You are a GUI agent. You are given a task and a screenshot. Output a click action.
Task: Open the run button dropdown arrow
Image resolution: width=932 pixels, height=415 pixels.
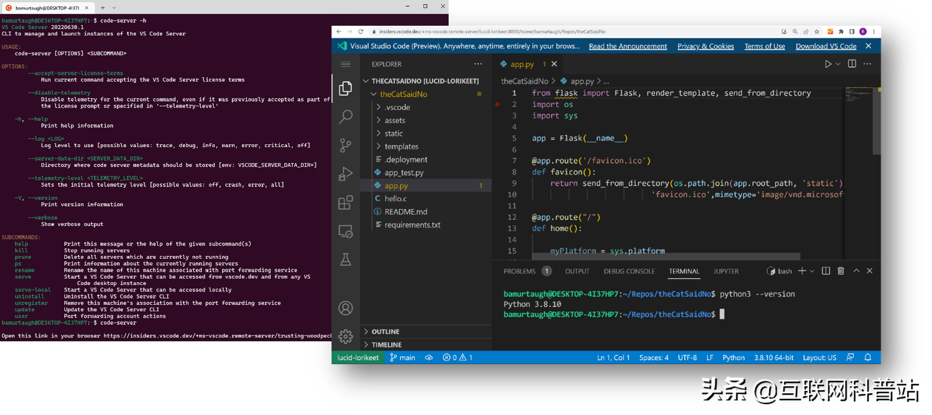[x=838, y=64]
